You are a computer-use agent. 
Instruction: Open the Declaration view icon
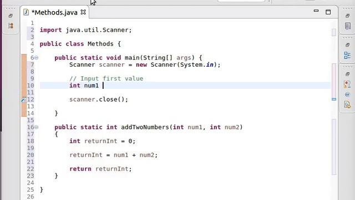347,104
